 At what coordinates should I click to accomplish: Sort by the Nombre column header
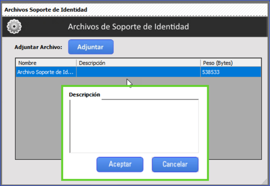pos(46,63)
